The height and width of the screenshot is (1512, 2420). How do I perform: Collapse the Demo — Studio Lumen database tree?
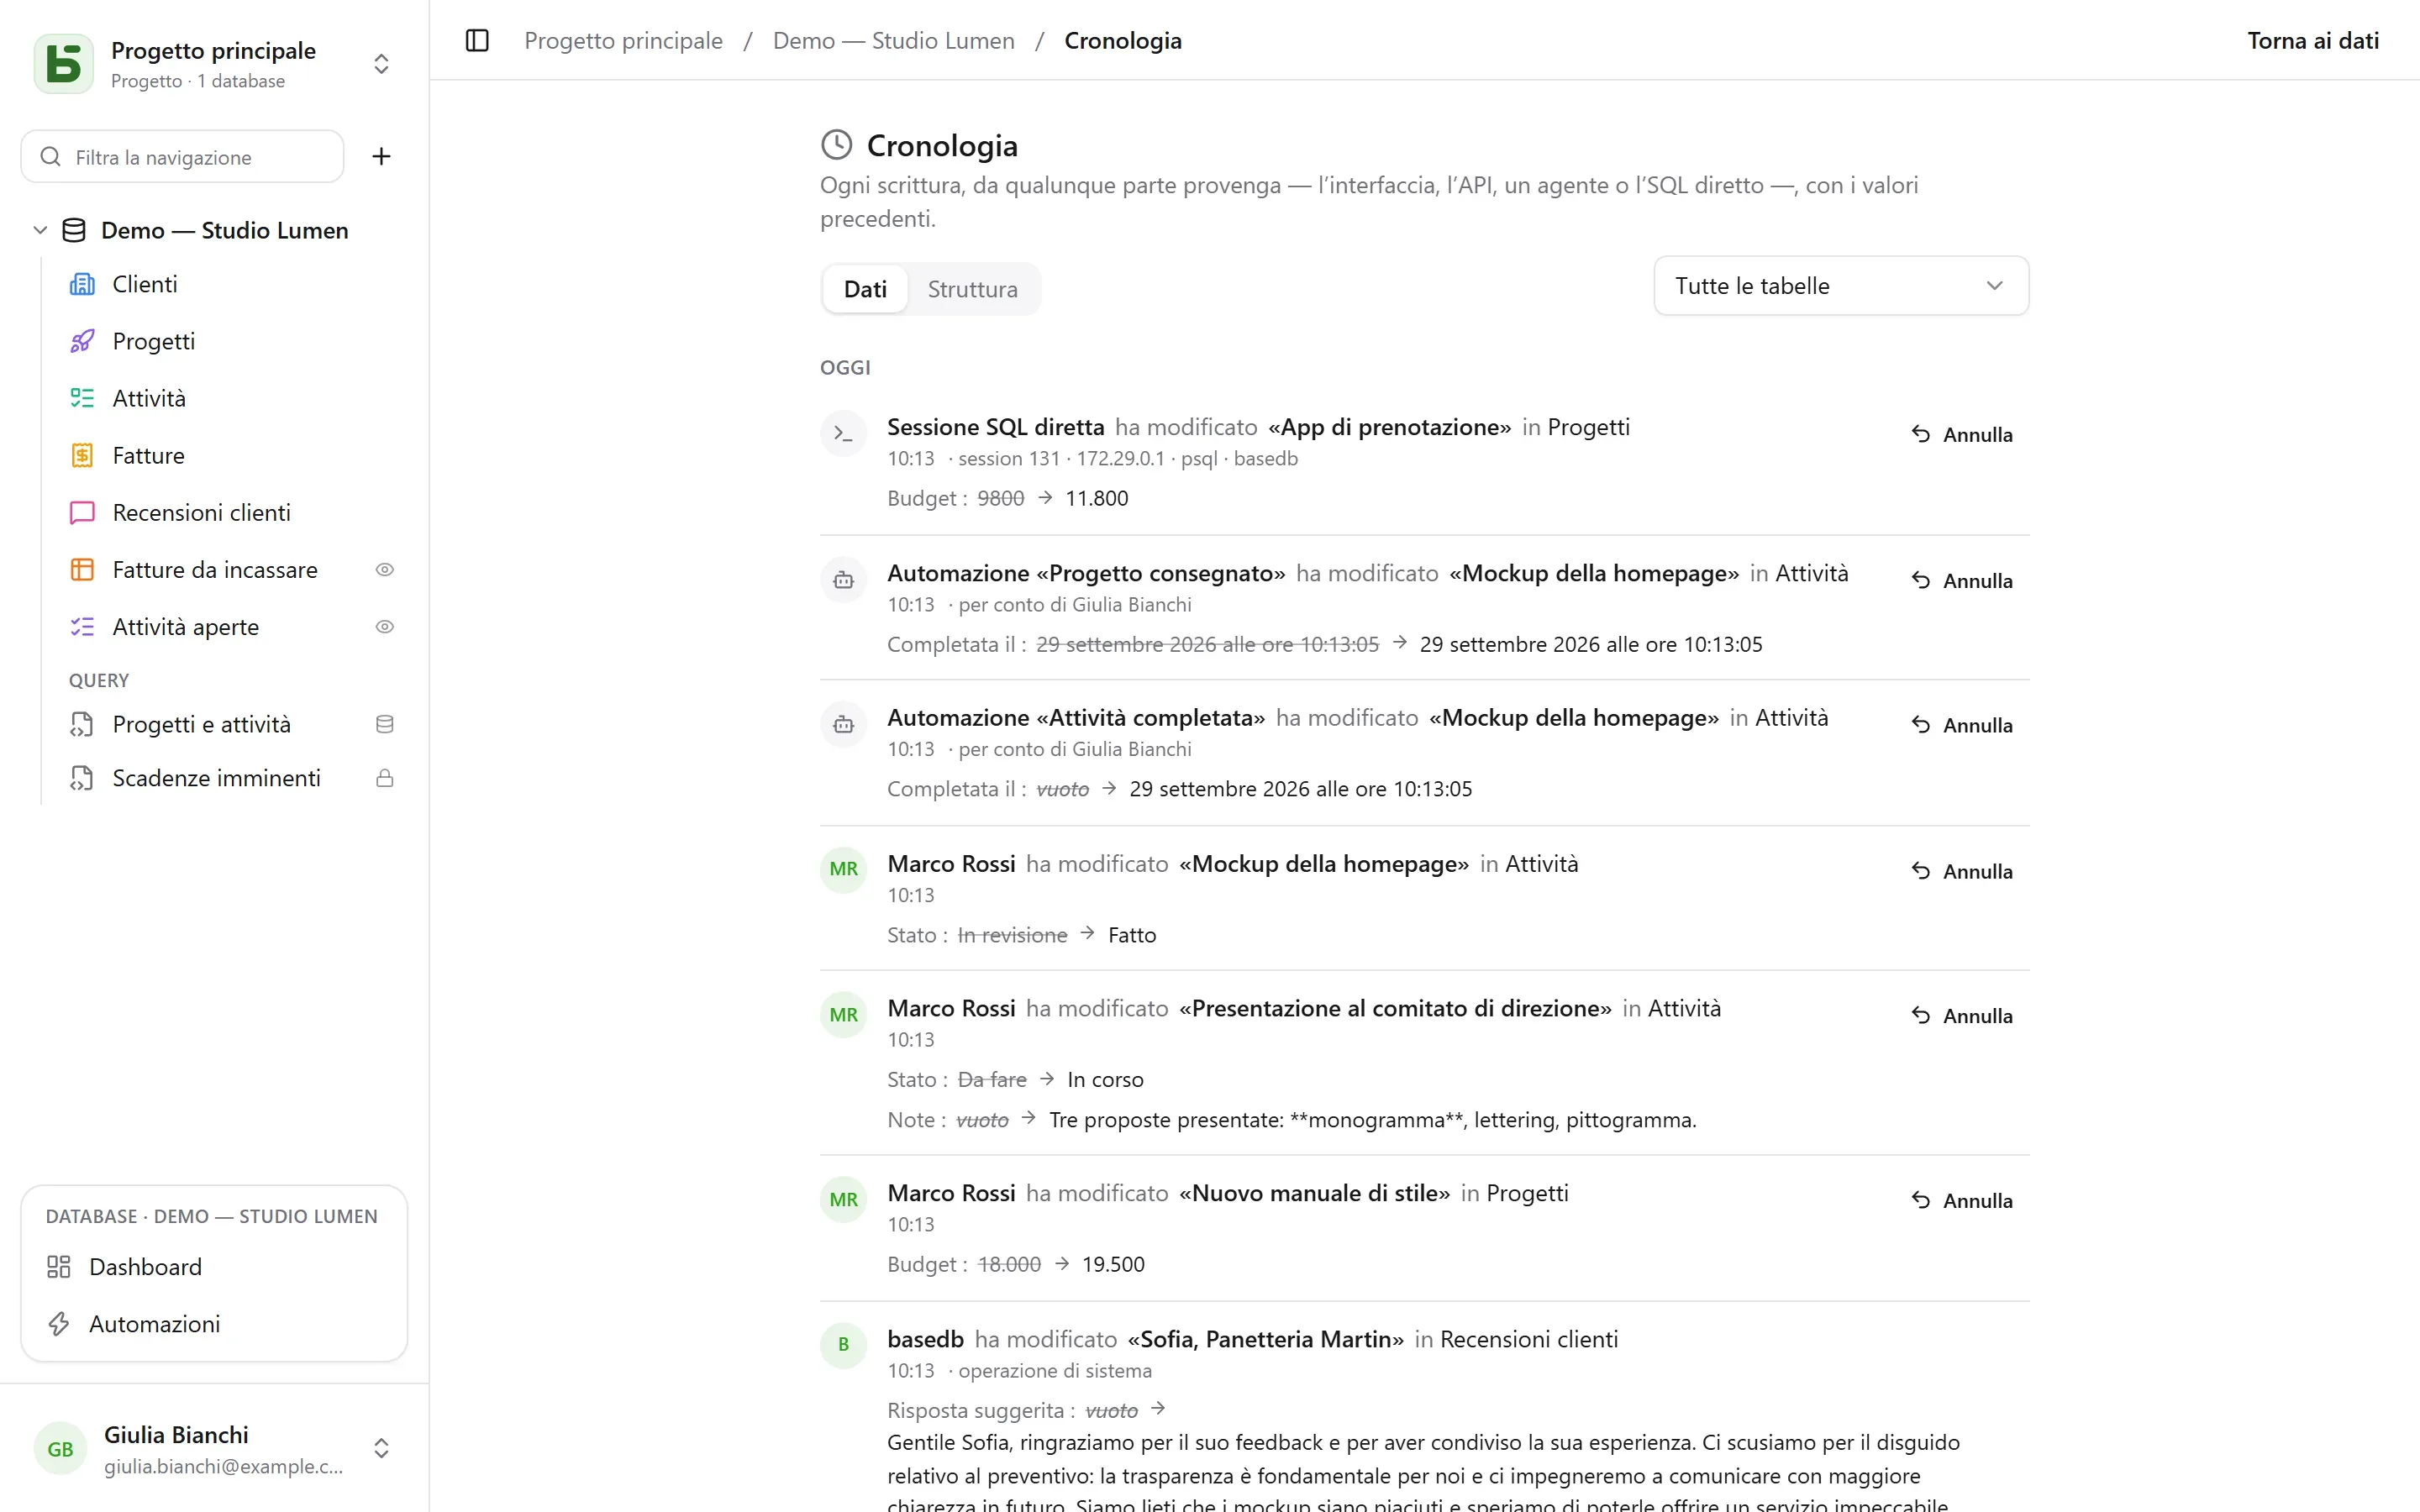[x=40, y=230]
